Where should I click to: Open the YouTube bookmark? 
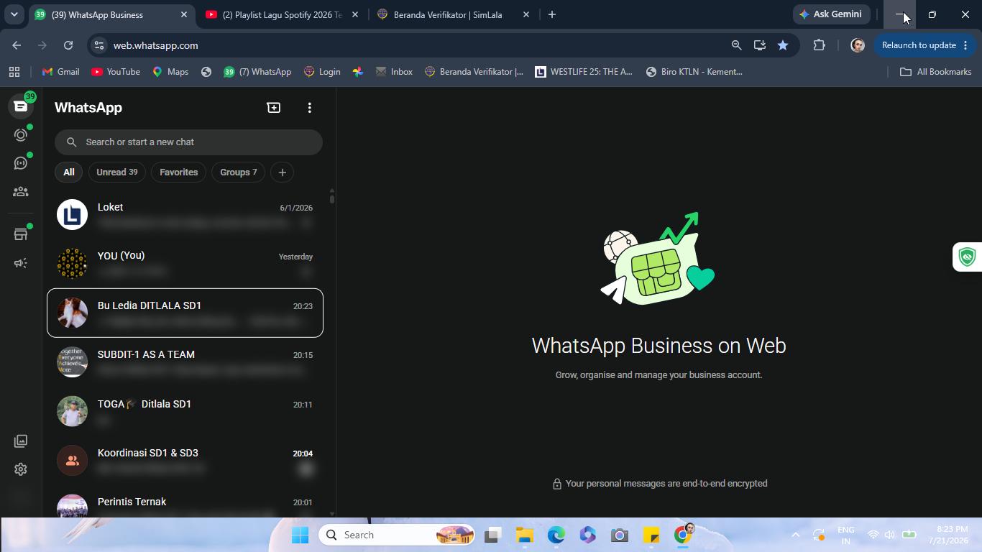tap(116, 72)
